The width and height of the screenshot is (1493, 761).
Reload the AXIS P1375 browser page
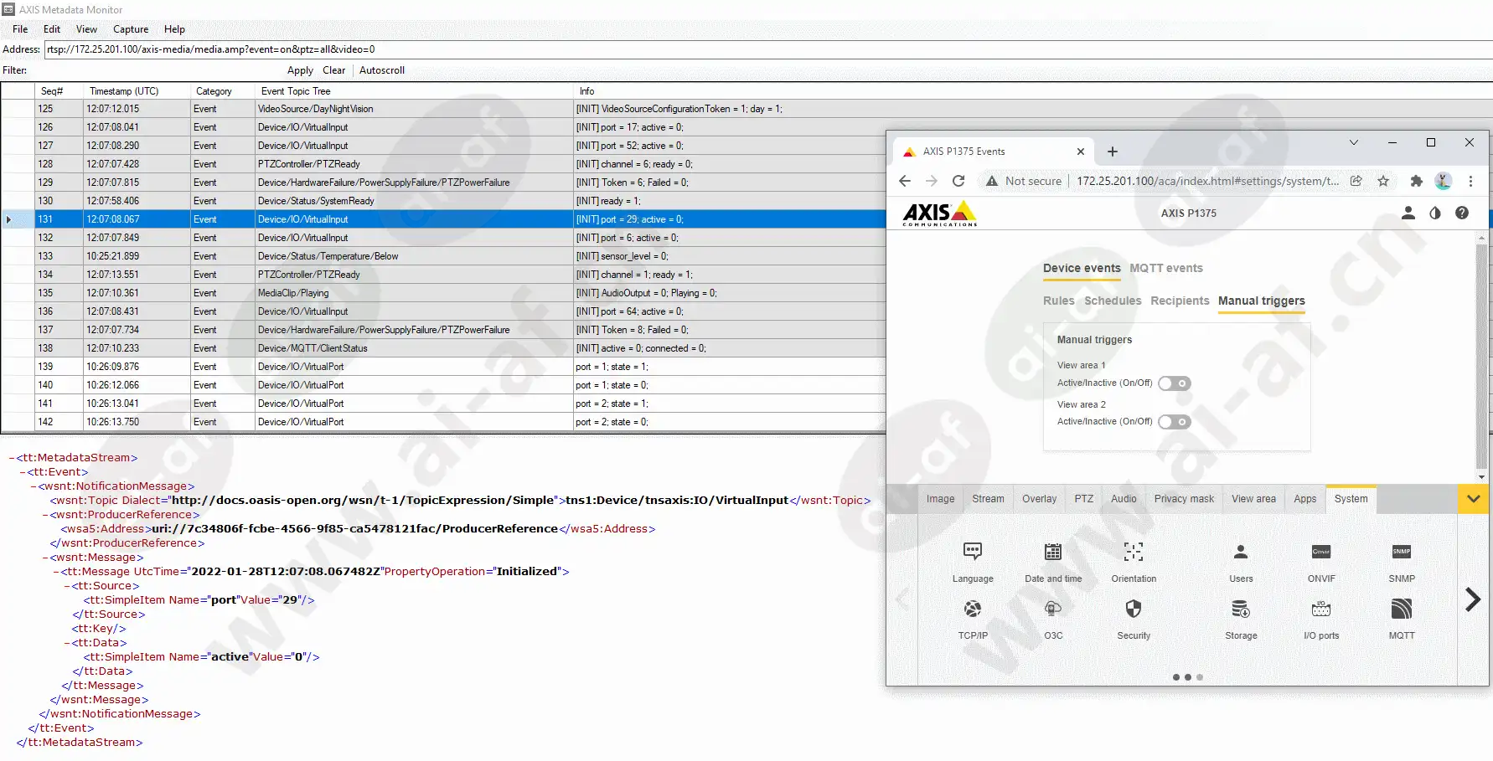pos(958,181)
